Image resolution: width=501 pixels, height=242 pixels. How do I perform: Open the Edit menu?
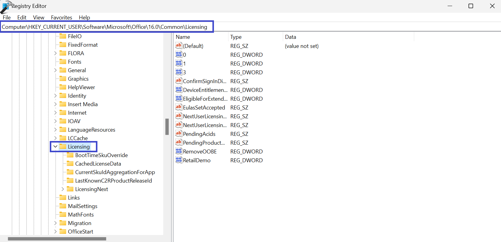(x=22, y=18)
